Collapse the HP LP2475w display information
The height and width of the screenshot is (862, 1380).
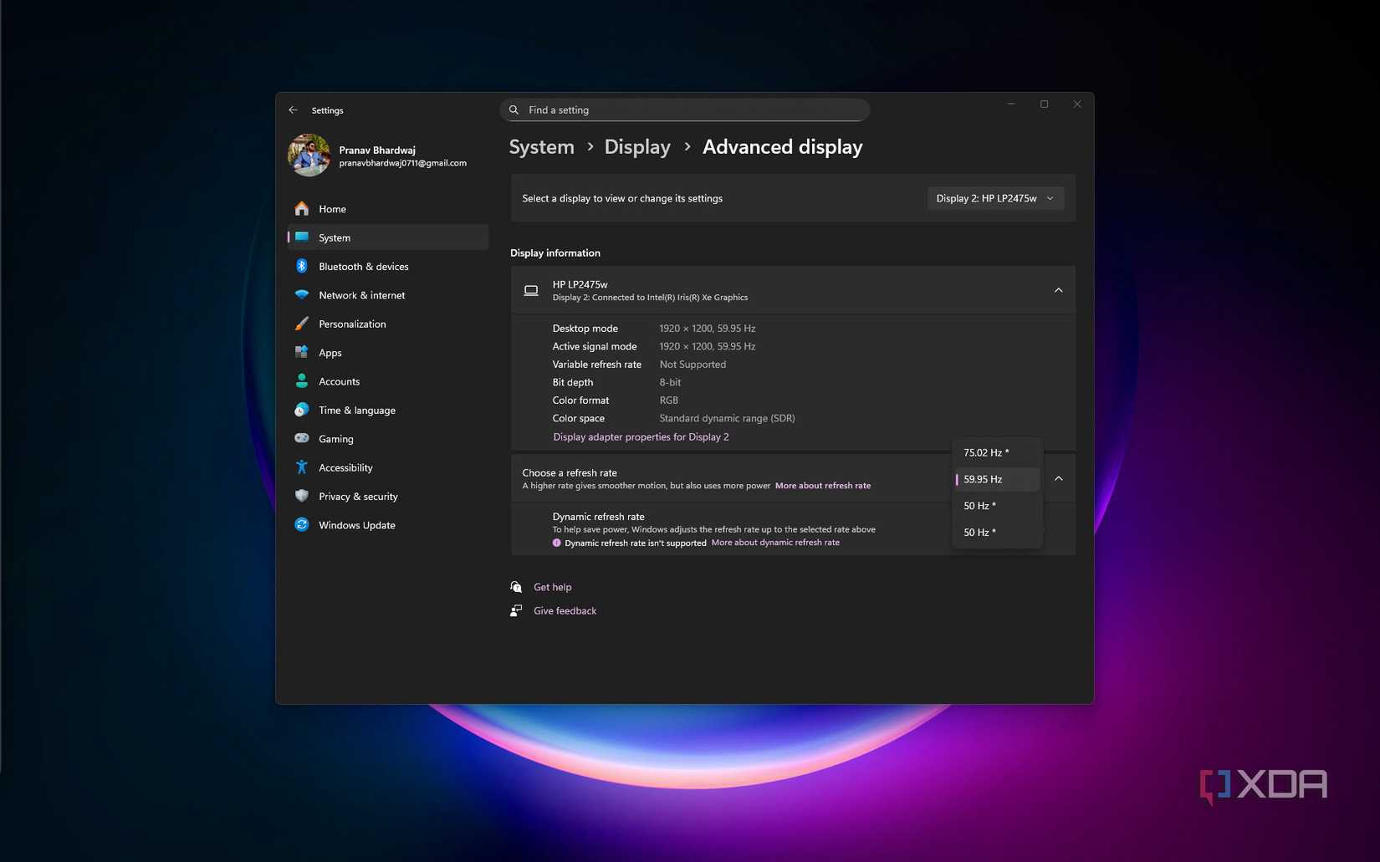pos(1058,290)
